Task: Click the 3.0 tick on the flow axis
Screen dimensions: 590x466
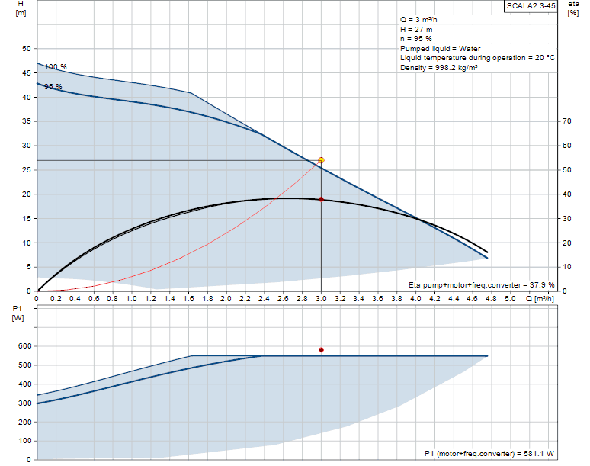Action: coord(321,298)
